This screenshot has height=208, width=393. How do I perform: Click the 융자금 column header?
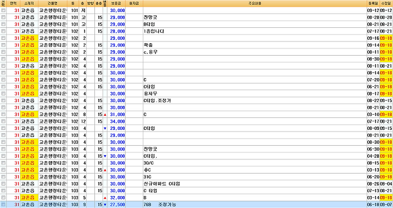point(134,3)
